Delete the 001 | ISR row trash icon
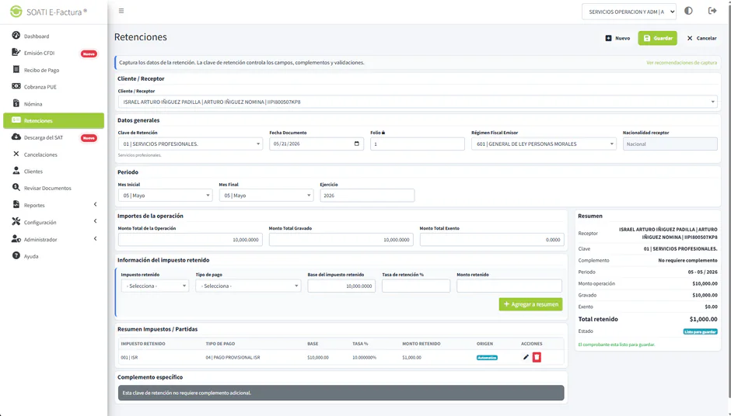This screenshot has height=416, width=731. coord(537,357)
